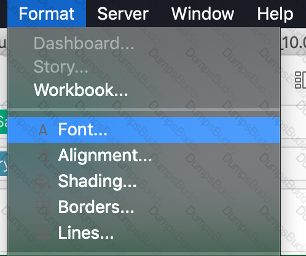Open the Server menu

[123, 14]
